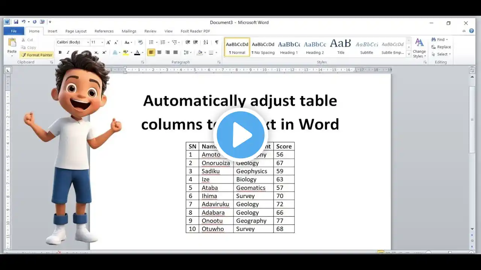Click the Format Painter tool

coord(36,55)
